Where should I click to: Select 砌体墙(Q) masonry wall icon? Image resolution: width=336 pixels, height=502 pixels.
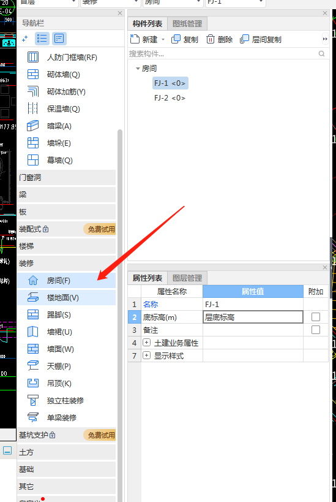tap(33, 75)
